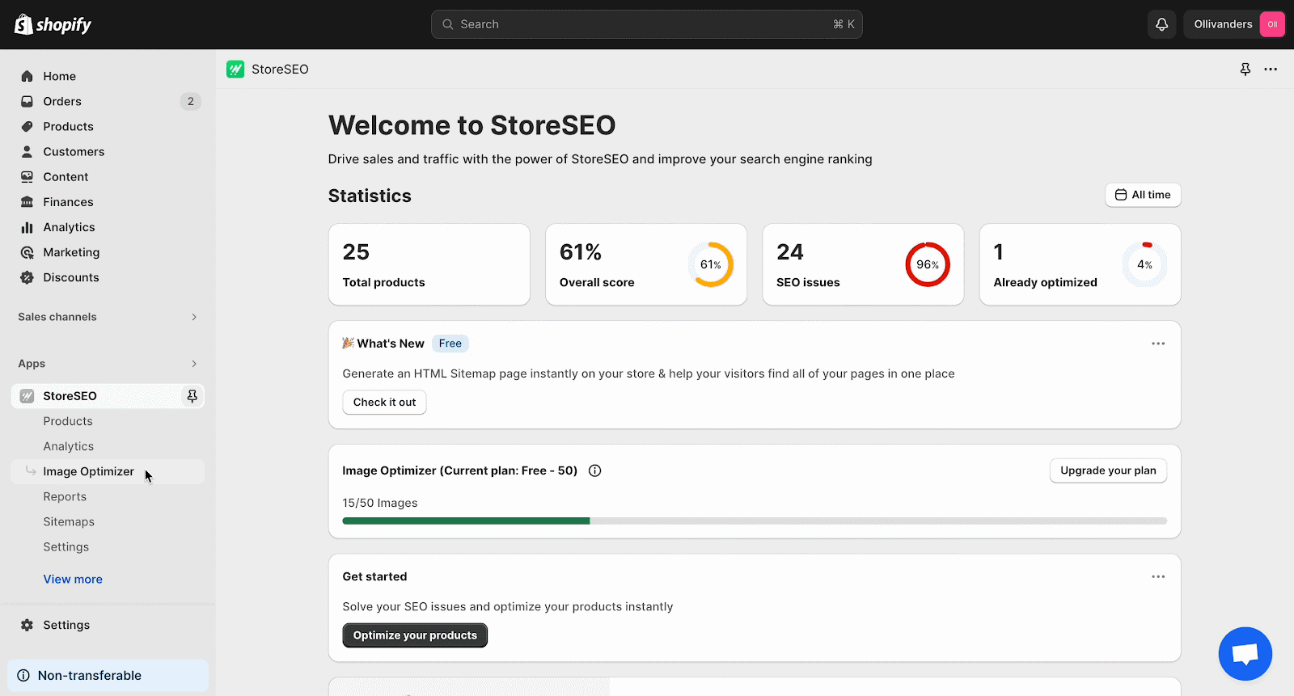Image resolution: width=1294 pixels, height=696 pixels.
Task: Expand the Apps section chevron
Action: click(194, 364)
